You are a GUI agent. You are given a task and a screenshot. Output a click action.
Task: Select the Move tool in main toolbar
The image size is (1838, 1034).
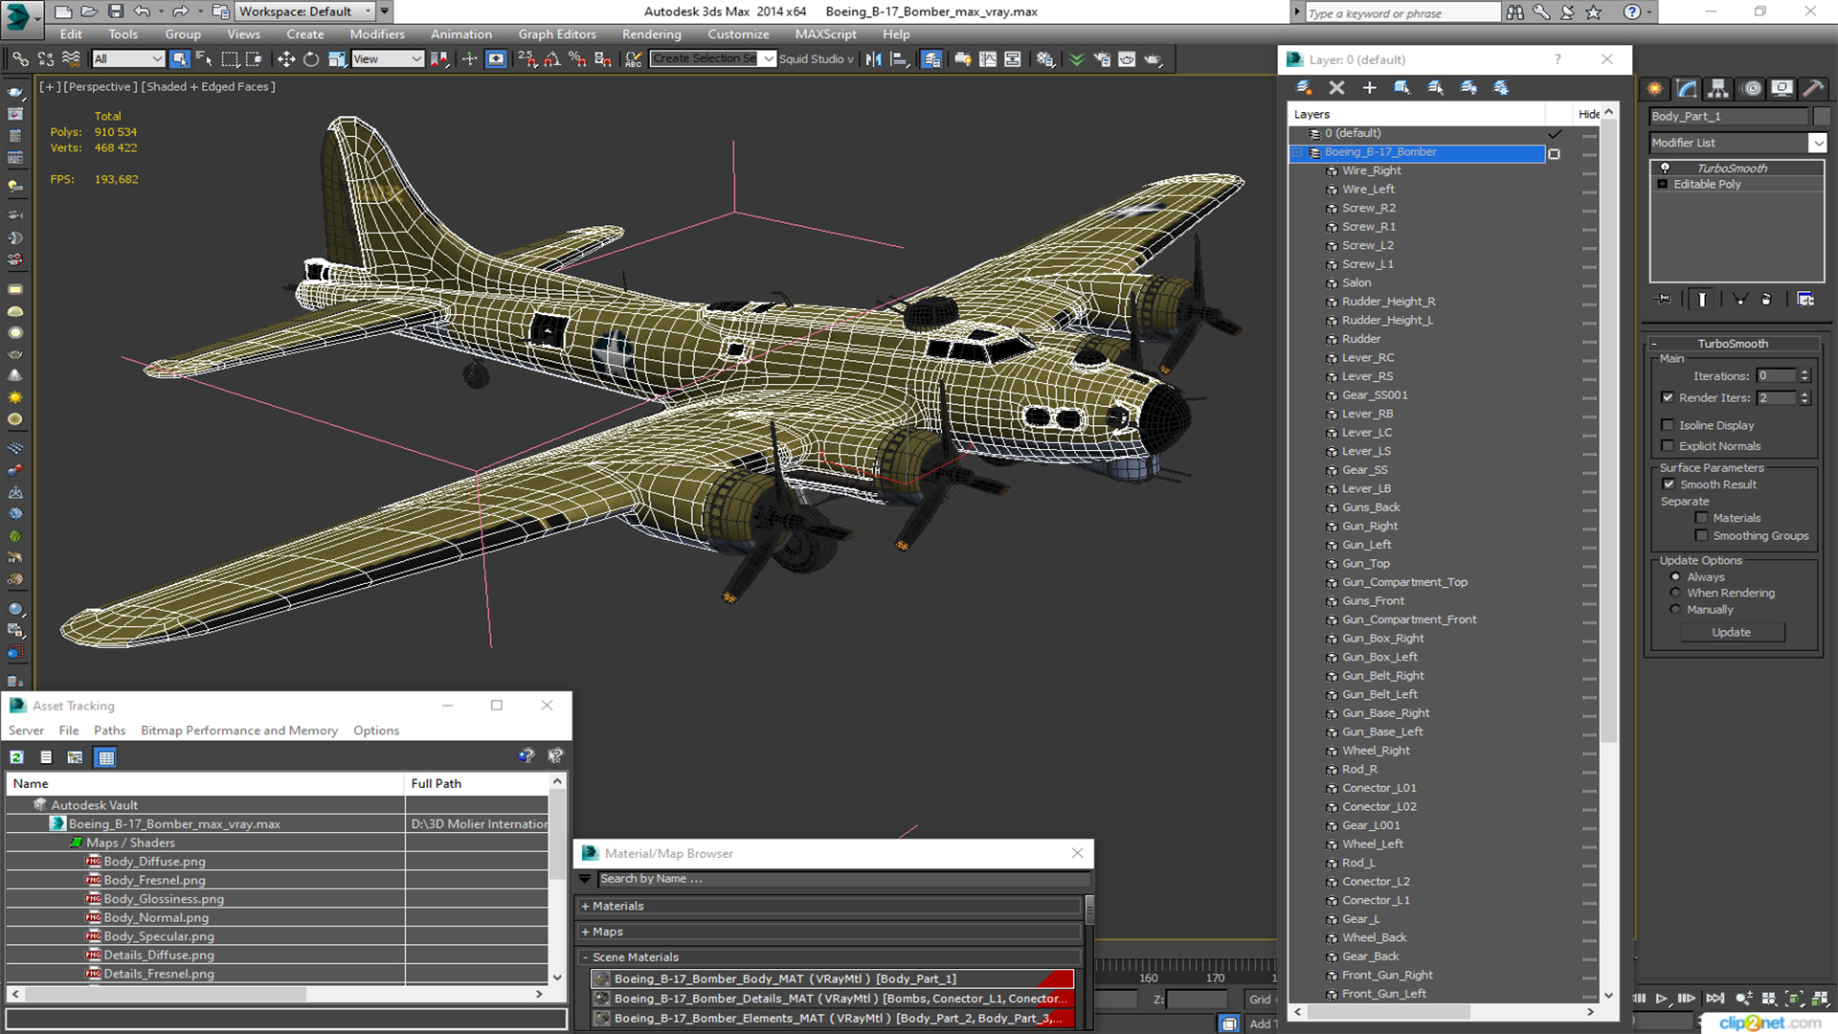point(285,59)
